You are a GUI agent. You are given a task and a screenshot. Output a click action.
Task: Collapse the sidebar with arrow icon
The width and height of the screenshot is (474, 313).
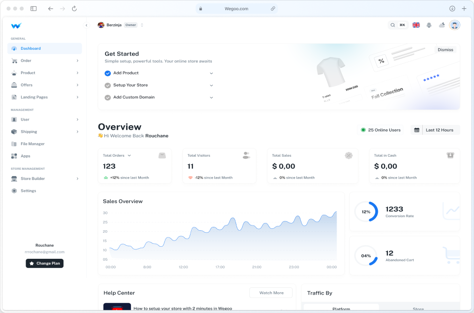[x=87, y=25]
